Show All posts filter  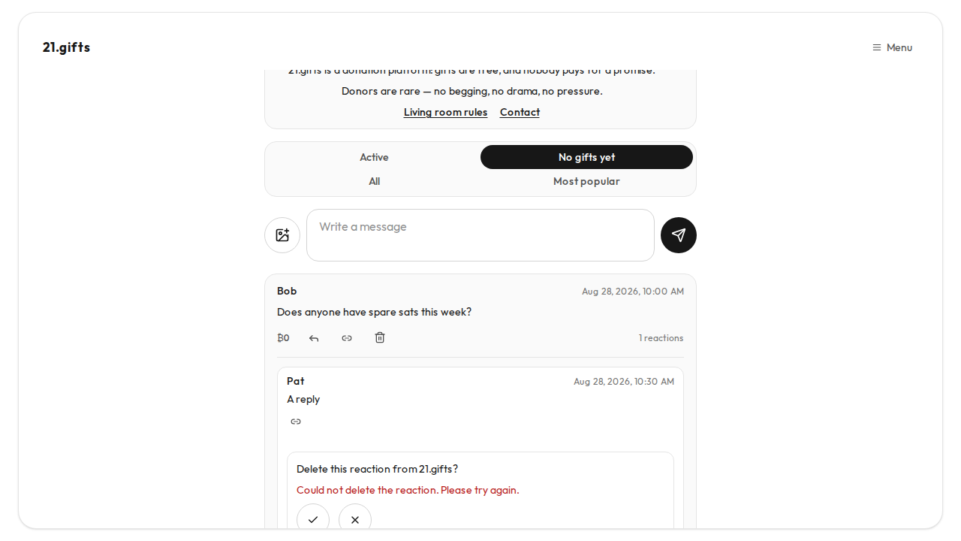coord(374,181)
